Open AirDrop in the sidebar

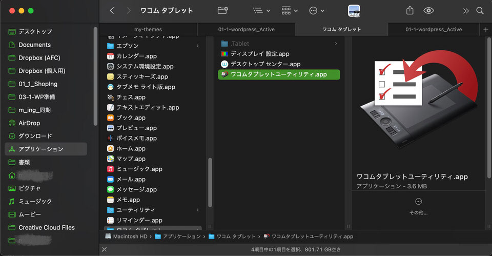point(29,123)
